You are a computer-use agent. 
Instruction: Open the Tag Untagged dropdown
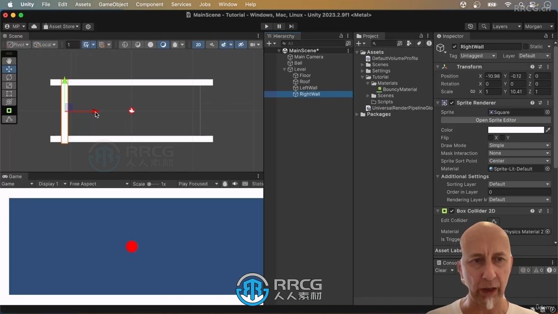point(478,56)
